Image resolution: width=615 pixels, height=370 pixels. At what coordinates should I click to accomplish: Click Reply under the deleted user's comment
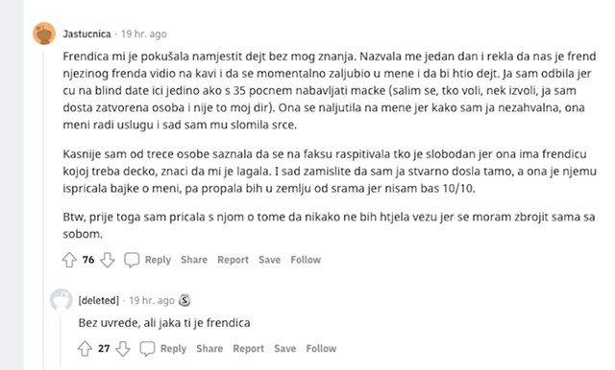[x=173, y=349]
